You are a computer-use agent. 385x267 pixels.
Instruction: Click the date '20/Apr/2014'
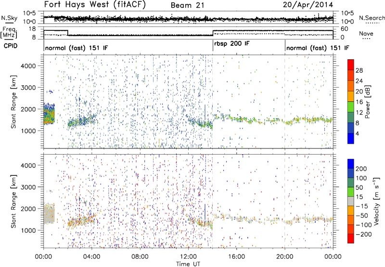coord(308,5)
